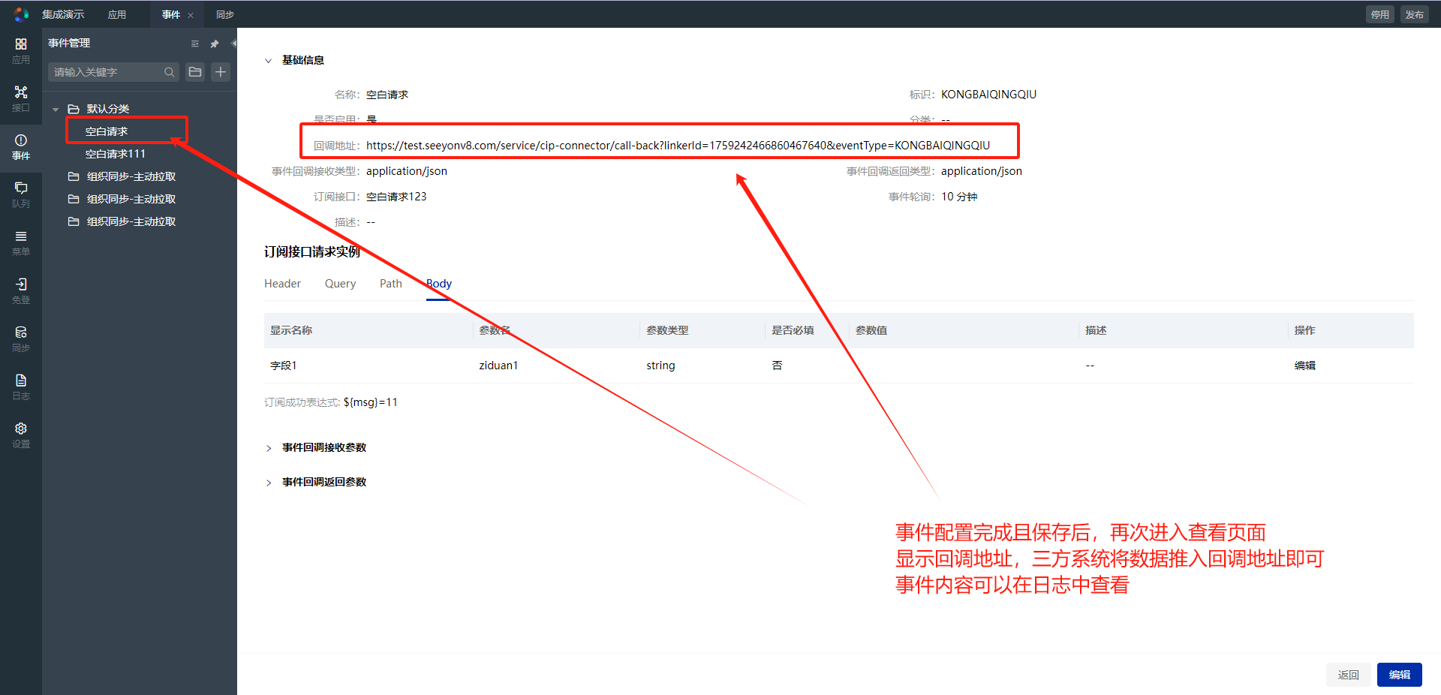Click the blue 编辑 button

[1400, 675]
